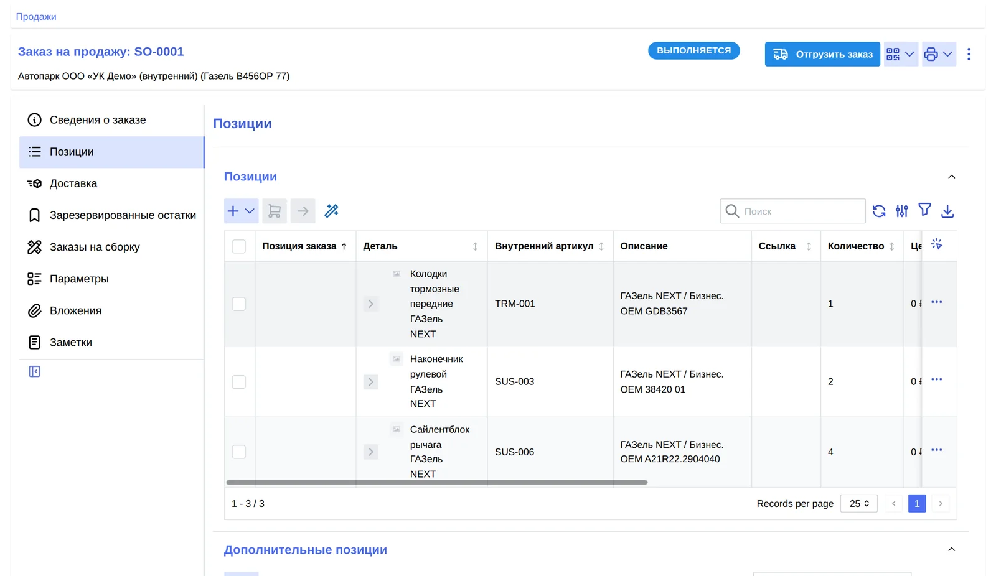Go to Заказы на сборку tab

pos(111,247)
